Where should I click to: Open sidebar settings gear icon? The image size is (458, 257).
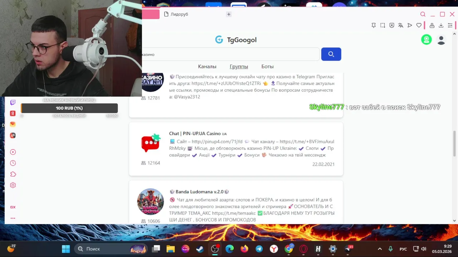[13, 185]
